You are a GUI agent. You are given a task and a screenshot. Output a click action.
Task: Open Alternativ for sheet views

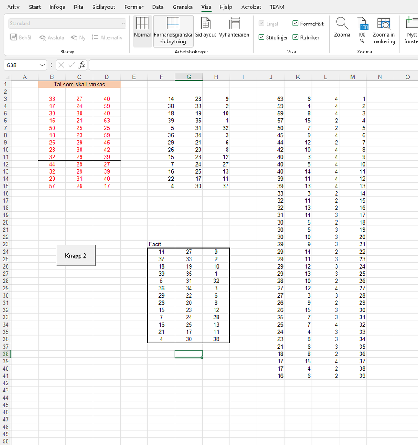107,37
